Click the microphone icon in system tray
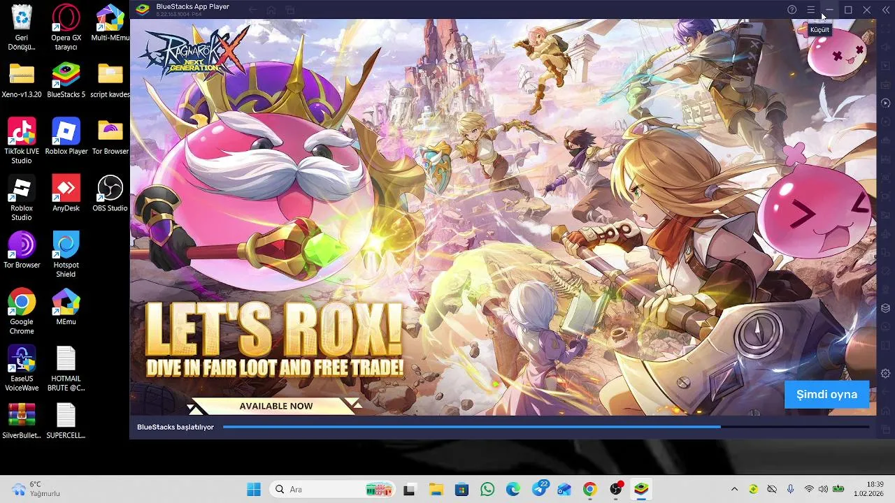895x503 pixels. coord(790,489)
